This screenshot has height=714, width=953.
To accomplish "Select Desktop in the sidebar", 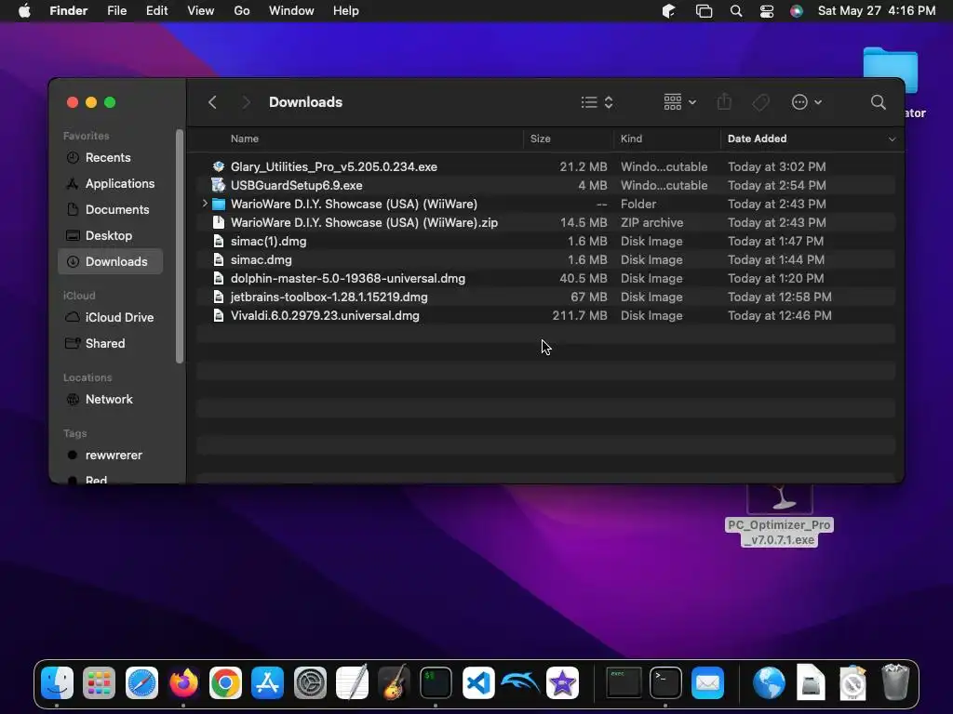I will pyautogui.click(x=110, y=235).
